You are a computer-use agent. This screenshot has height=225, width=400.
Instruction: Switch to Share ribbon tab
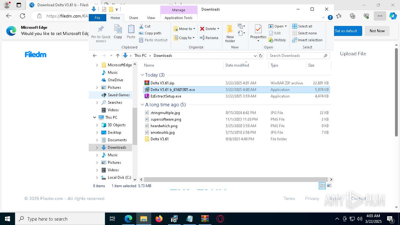[x=133, y=18]
